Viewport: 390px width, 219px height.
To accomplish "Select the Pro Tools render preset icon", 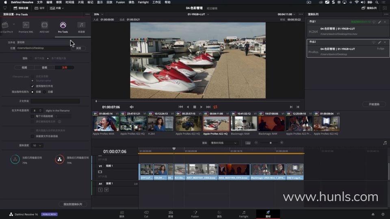I will tap(63, 25).
